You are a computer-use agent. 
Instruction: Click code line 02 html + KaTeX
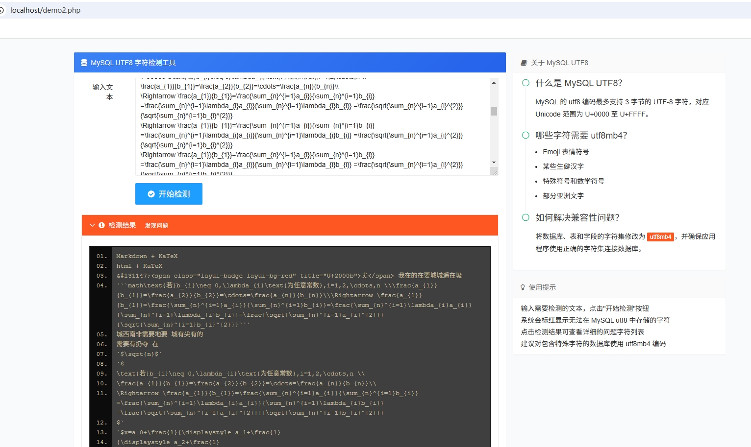(139, 266)
